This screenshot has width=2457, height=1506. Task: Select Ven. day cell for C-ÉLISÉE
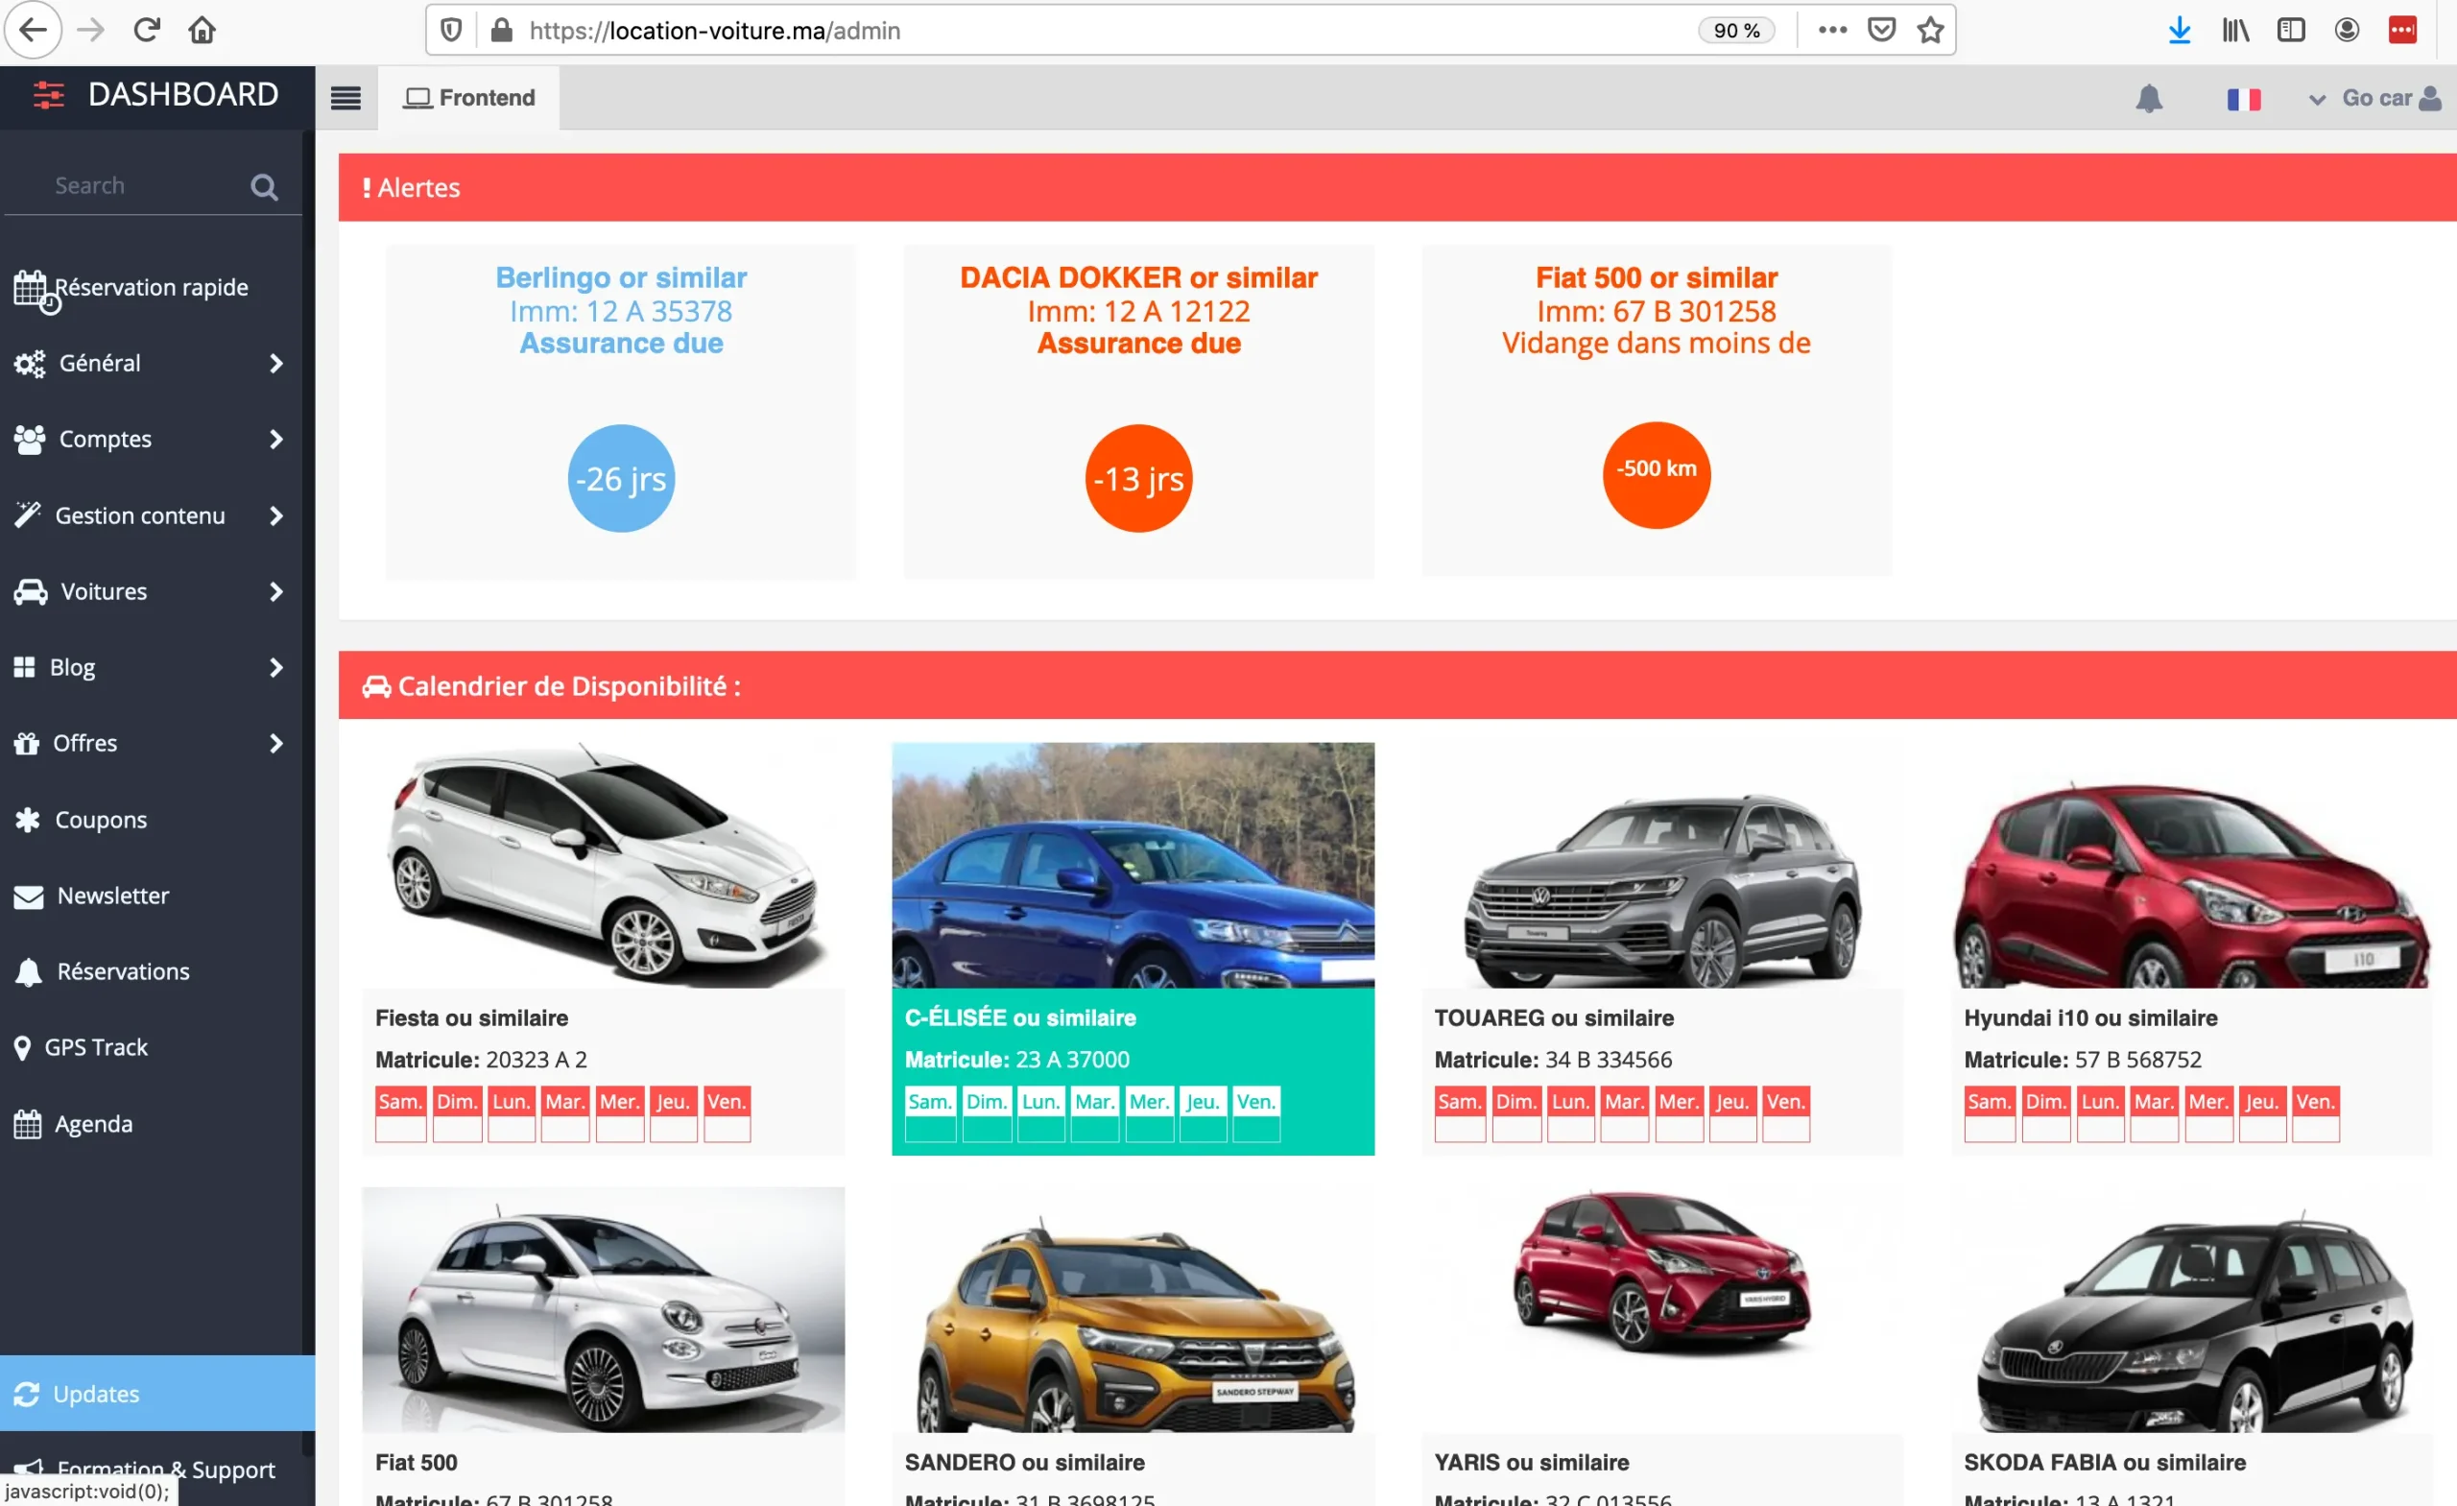1256,1113
